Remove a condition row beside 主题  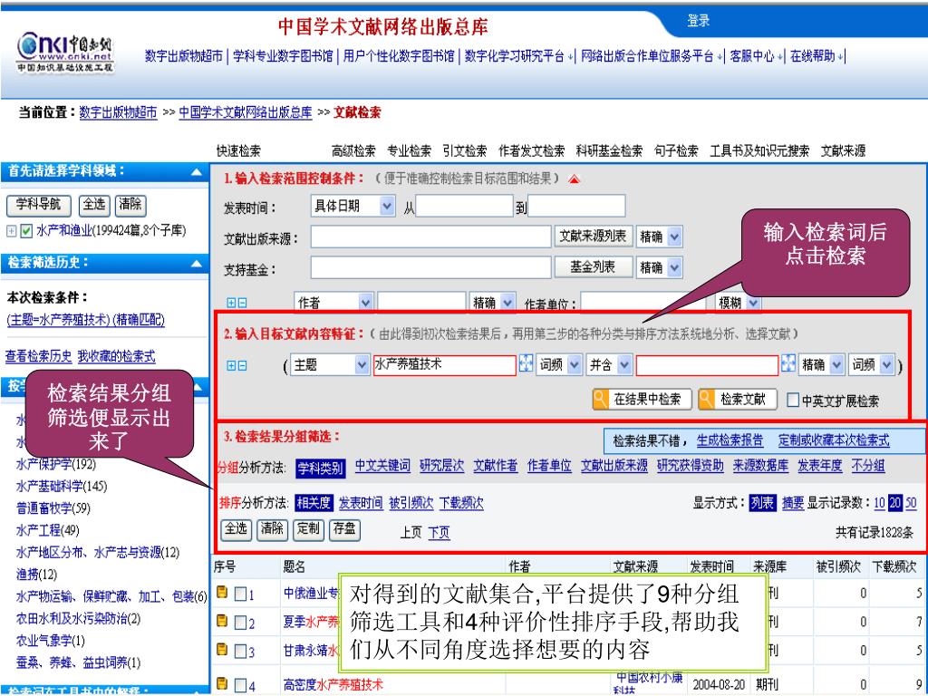242,366
